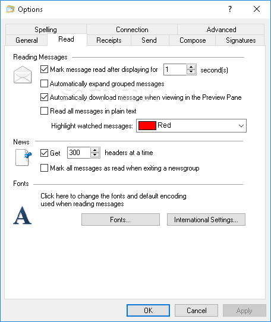Switch to the General tab
This screenshot has height=322, width=271.
click(27, 40)
